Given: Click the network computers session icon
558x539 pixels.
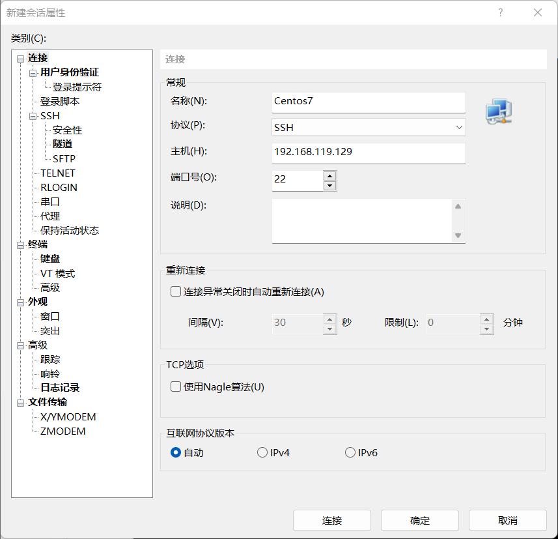Looking at the screenshot, I should point(499,112).
